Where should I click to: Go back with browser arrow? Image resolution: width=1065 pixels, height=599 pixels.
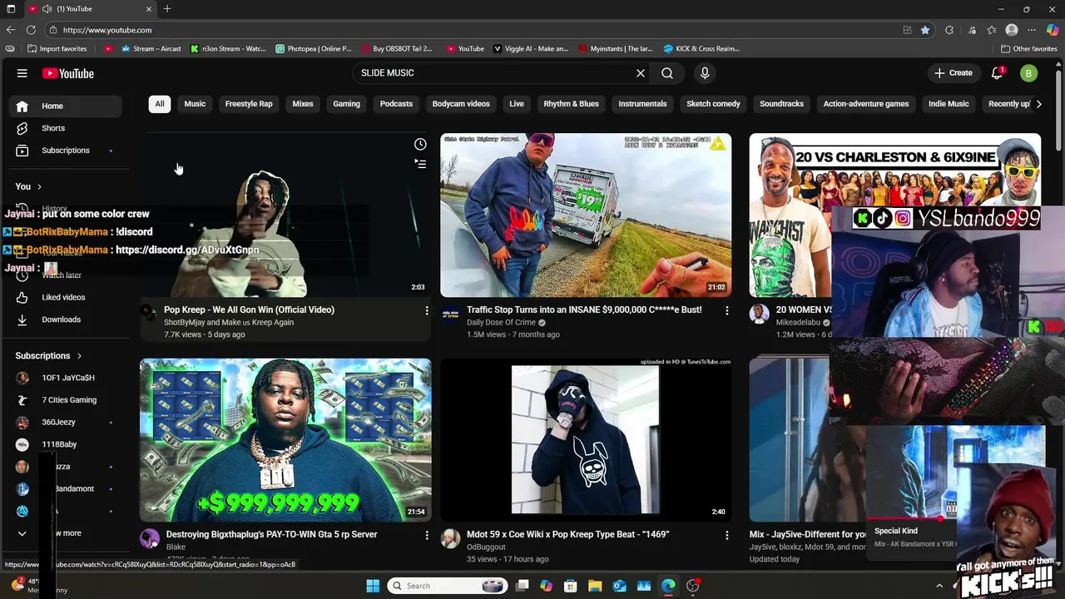pos(11,30)
